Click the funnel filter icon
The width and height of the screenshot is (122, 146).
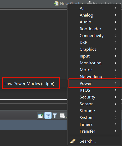(55, 116)
